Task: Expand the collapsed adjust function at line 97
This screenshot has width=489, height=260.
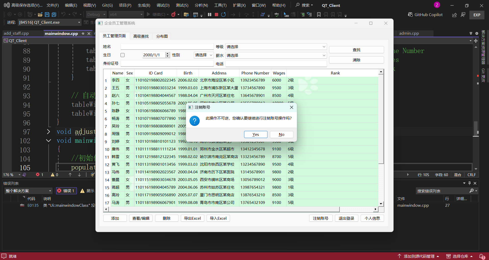Action: (48, 132)
